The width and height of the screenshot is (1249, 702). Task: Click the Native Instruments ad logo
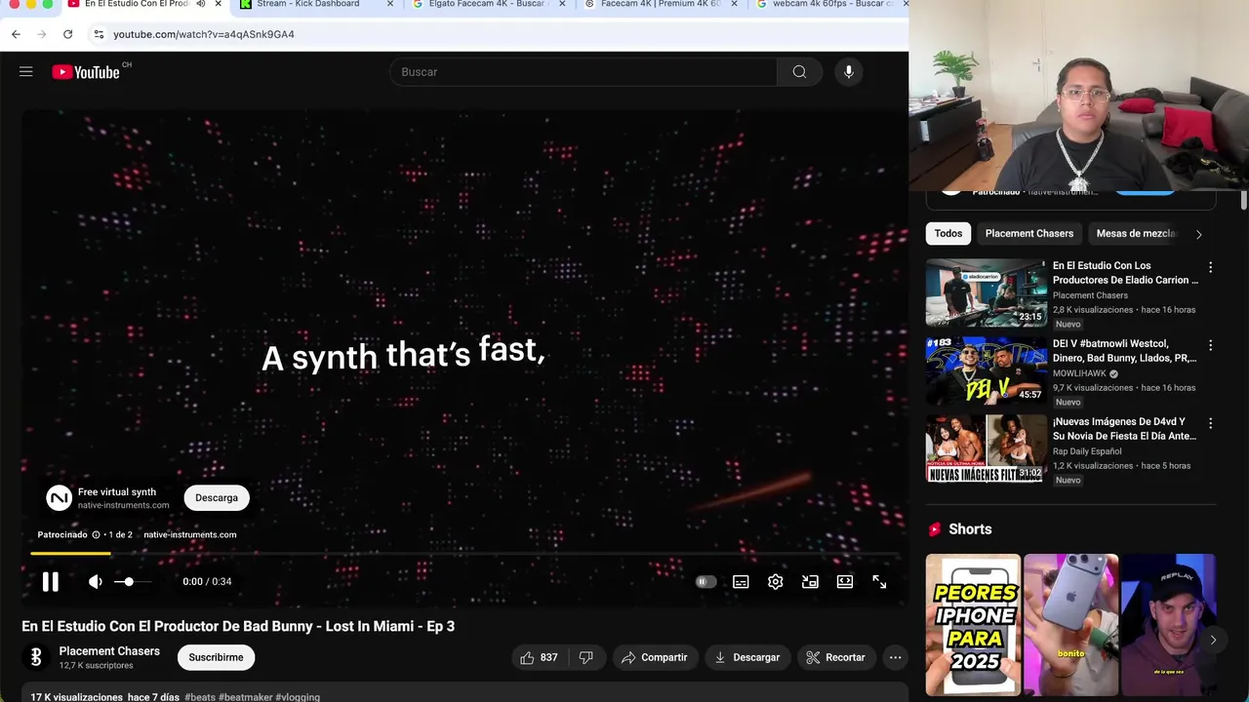pyautogui.click(x=60, y=498)
